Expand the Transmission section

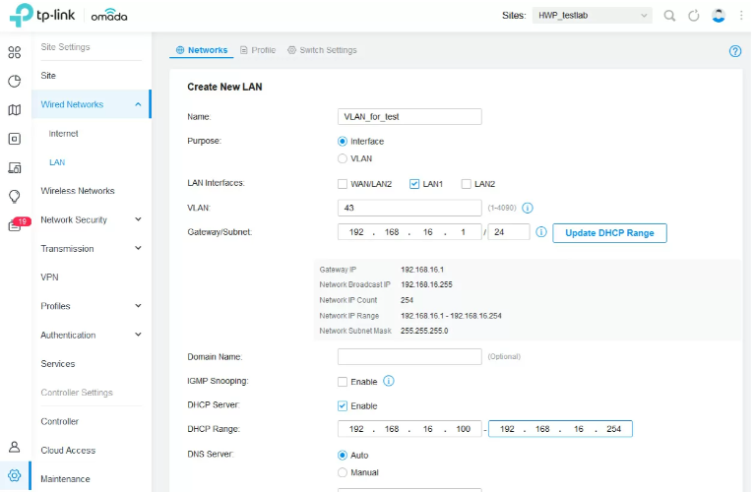pos(94,249)
